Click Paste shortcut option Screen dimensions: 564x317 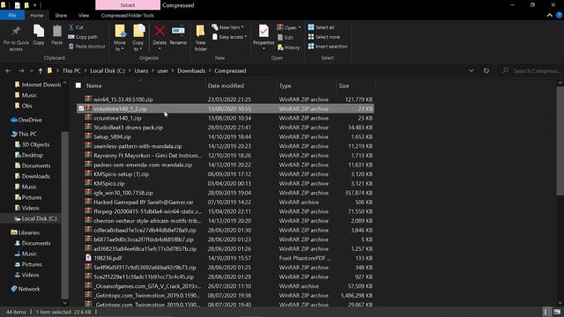click(86, 47)
